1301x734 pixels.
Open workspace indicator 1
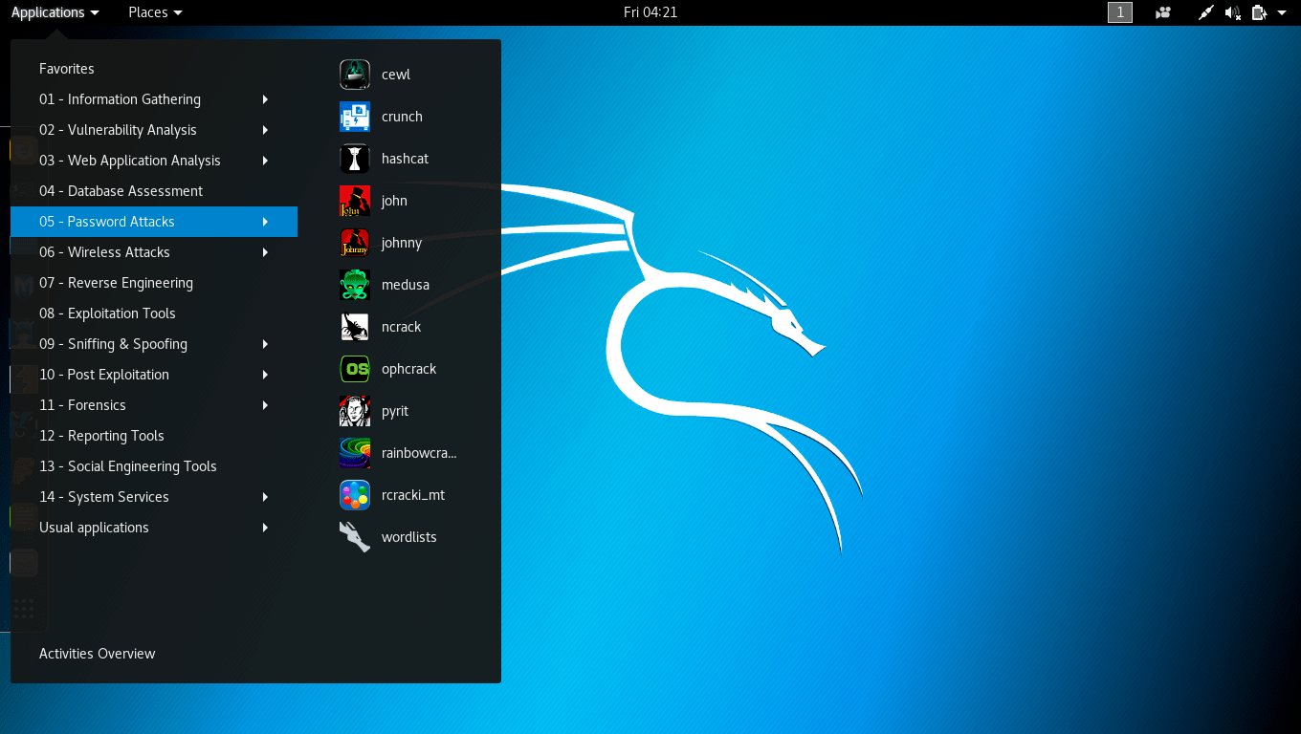click(1120, 12)
